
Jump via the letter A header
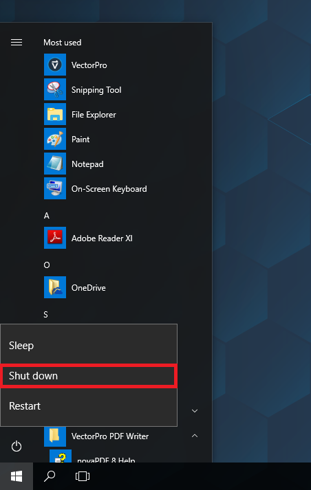[47, 216]
